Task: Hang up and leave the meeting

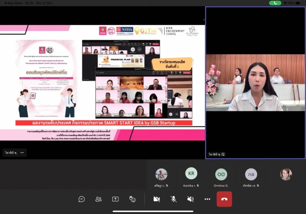Action: 224,199
